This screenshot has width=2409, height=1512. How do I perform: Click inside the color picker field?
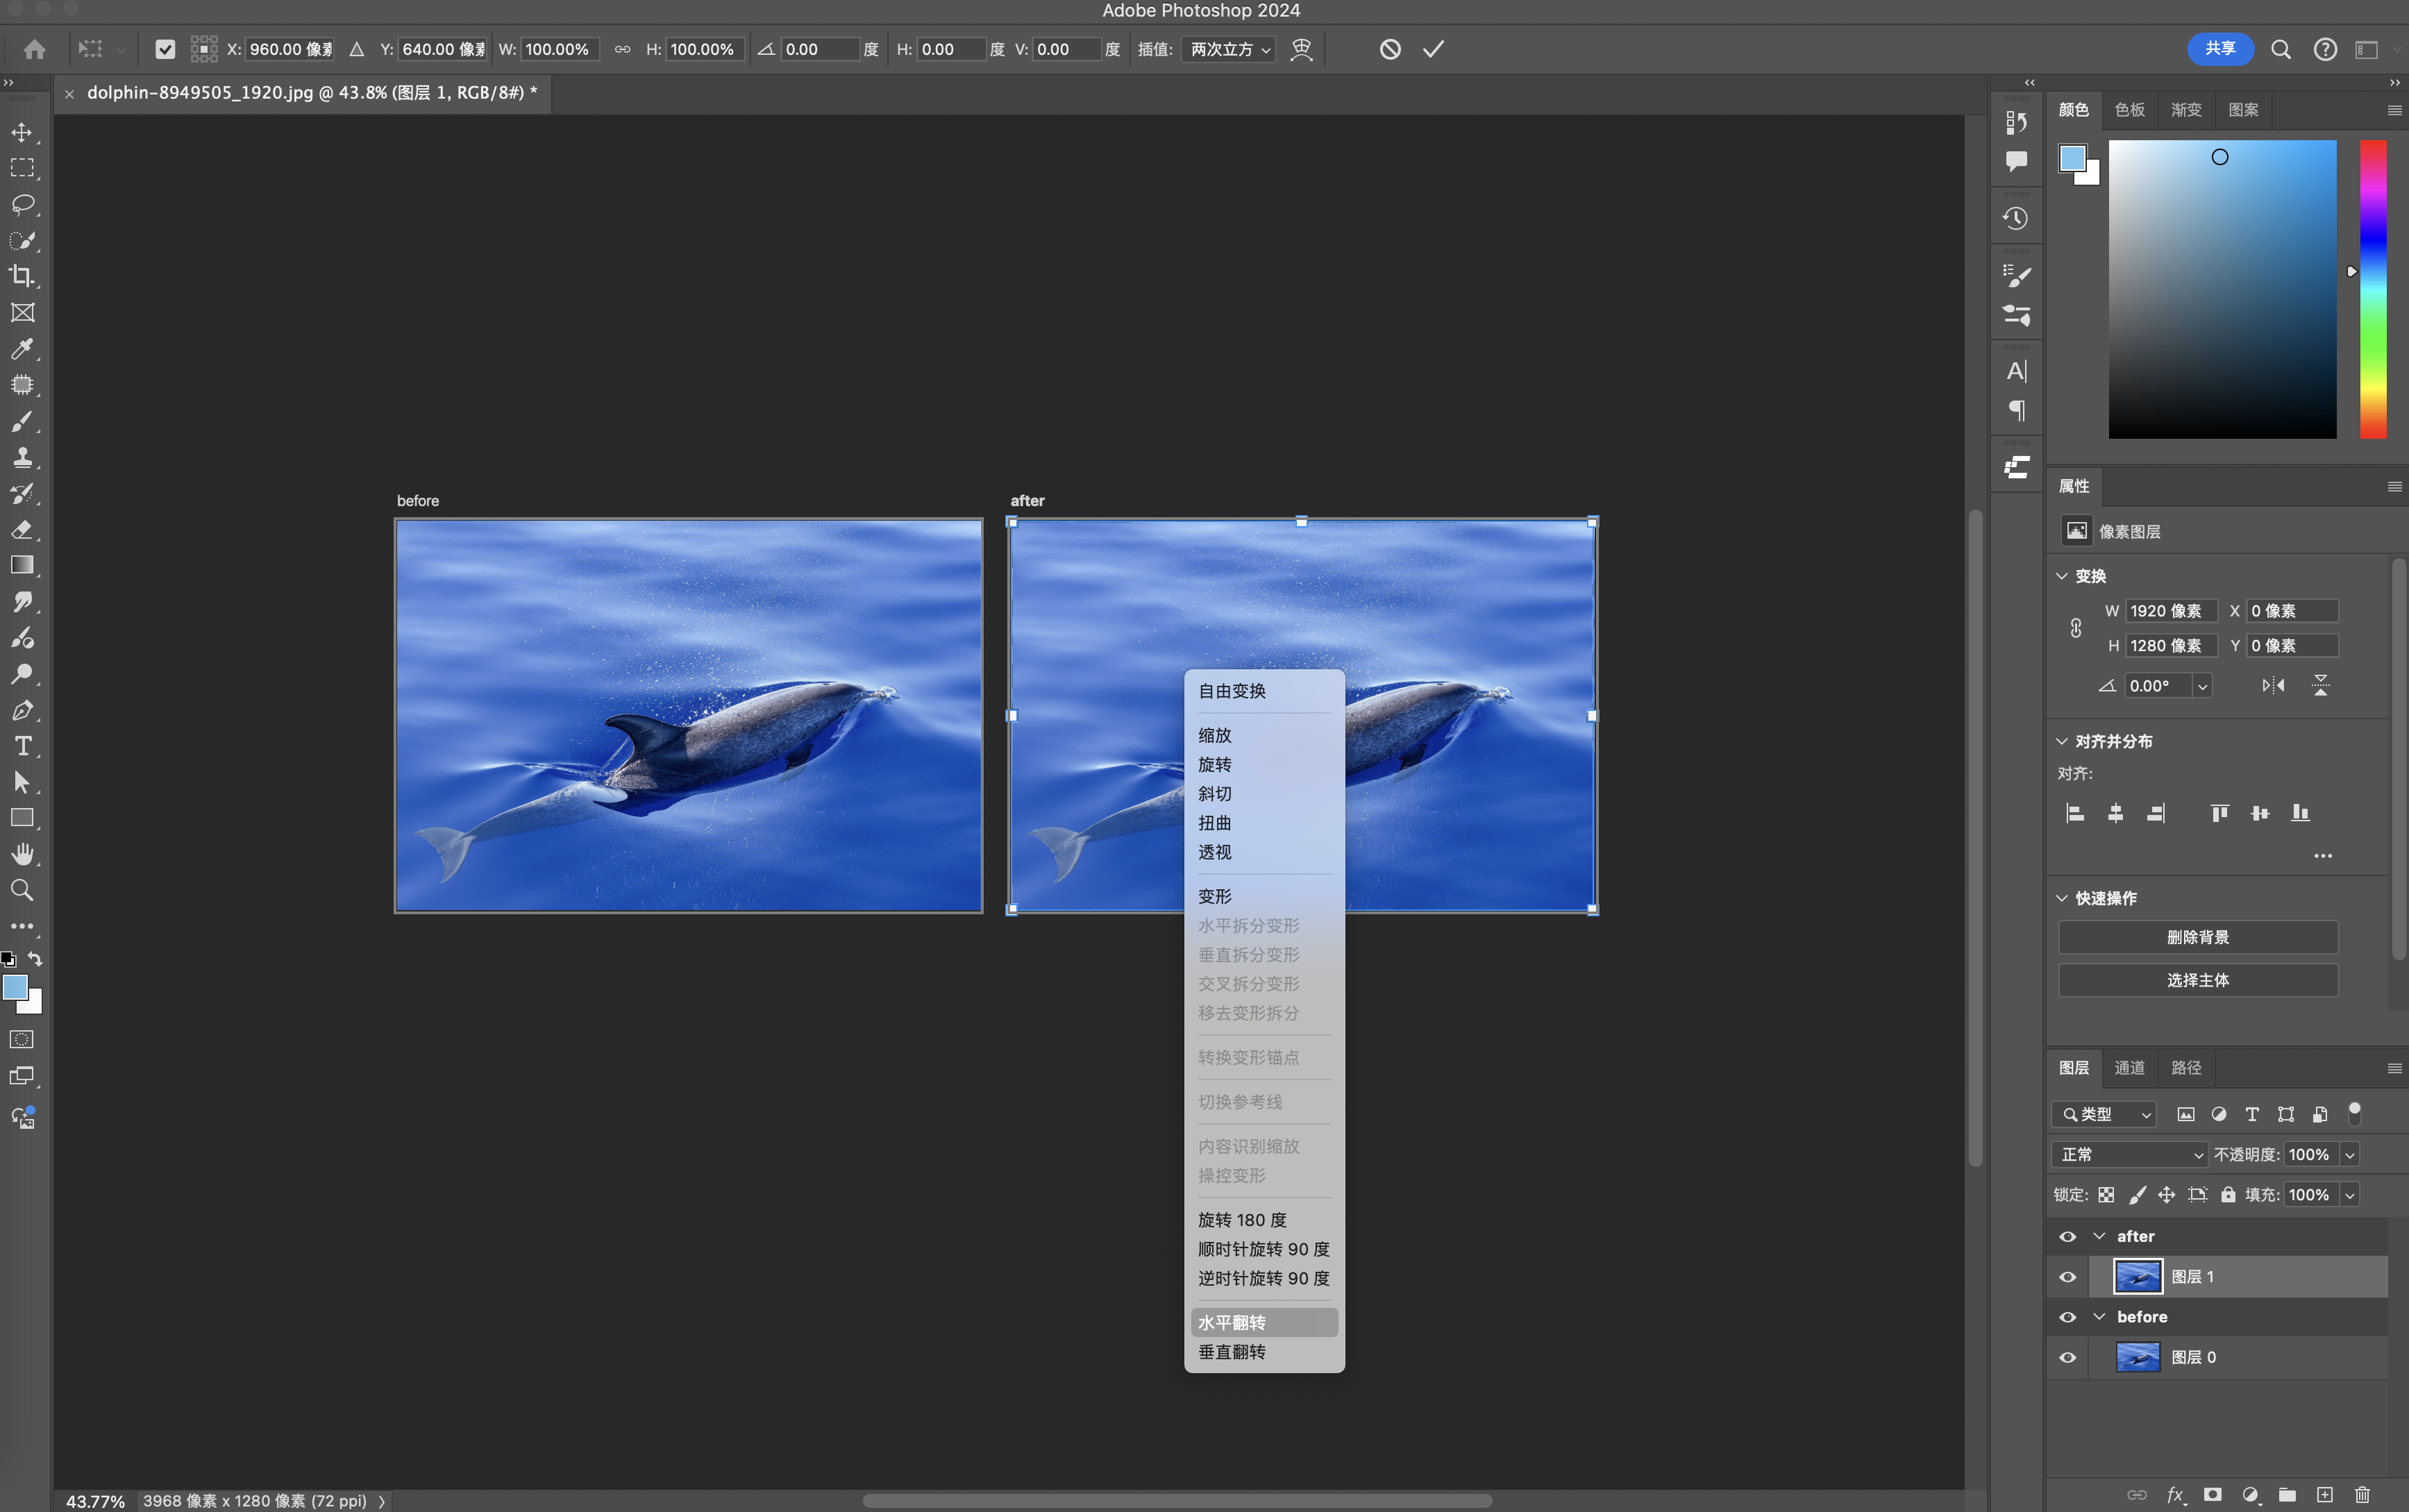2222,289
